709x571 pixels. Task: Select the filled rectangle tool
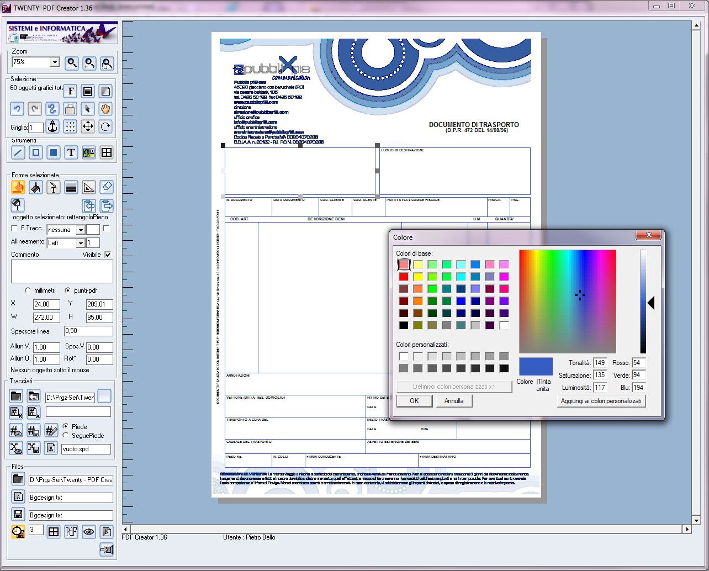[54, 152]
